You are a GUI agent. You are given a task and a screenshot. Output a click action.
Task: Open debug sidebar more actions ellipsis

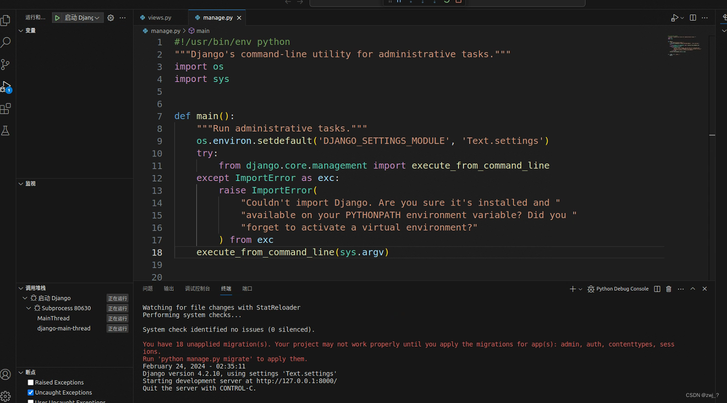pos(122,17)
